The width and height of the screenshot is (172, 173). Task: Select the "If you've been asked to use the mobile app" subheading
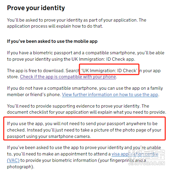click(52, 41)
